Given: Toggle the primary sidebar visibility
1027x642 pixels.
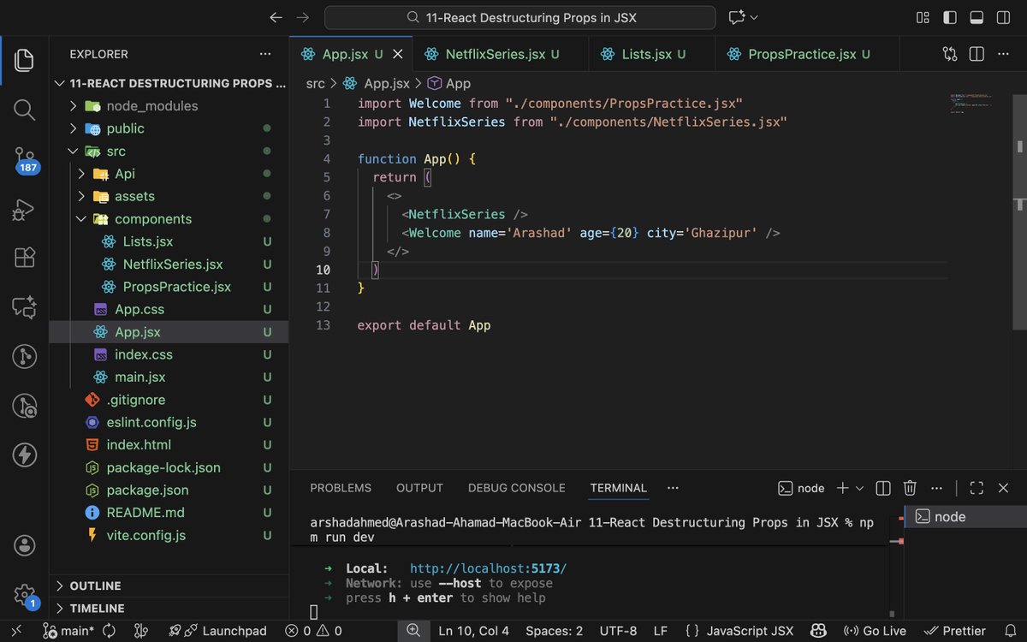Looking at the screenshot, I should (950, 17).
